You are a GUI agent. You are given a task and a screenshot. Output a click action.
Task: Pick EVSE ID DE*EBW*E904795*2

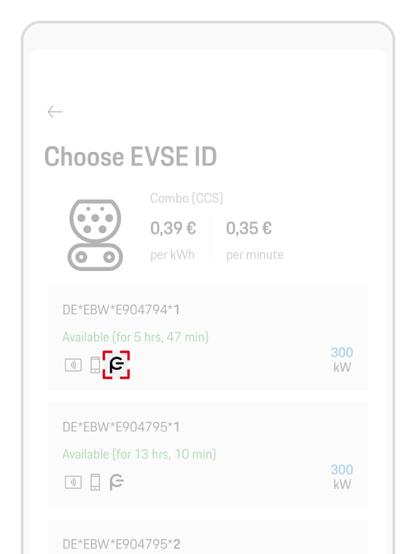point(121,544)
